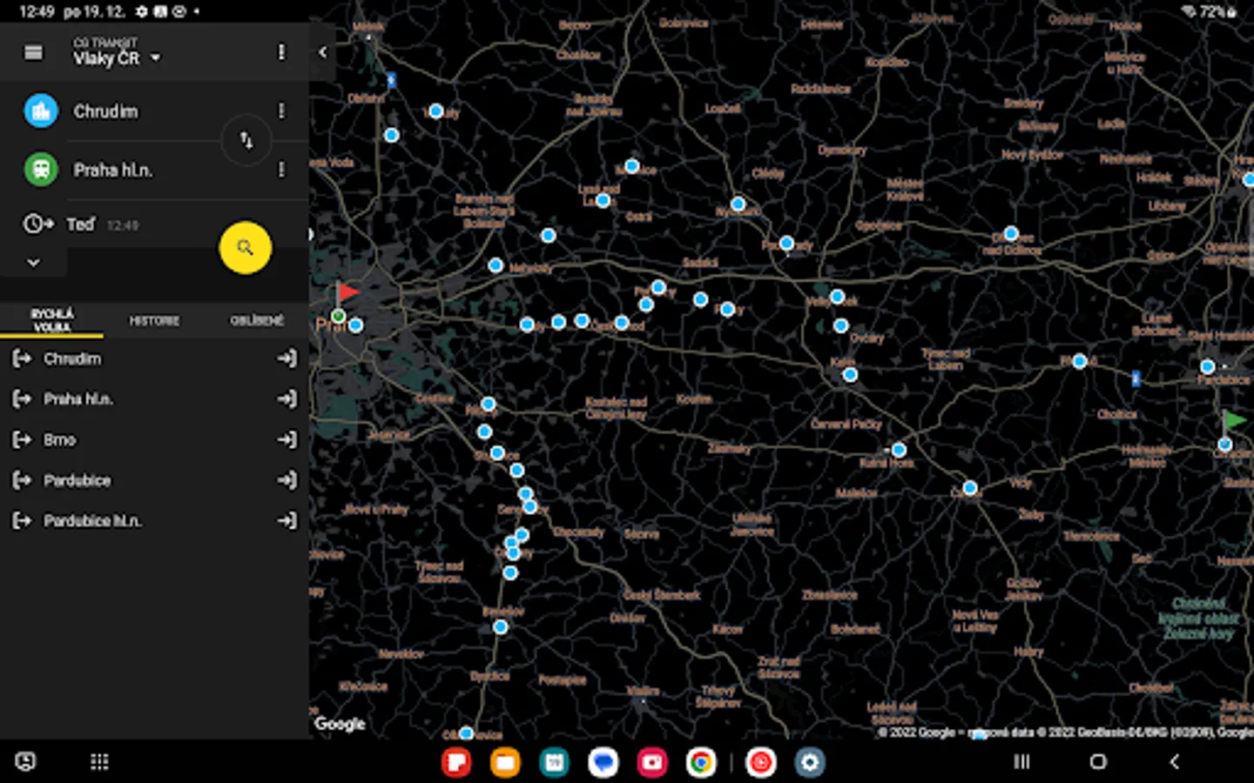
Task: Expand additional search options chevron
Action: (x=33, y=262)
